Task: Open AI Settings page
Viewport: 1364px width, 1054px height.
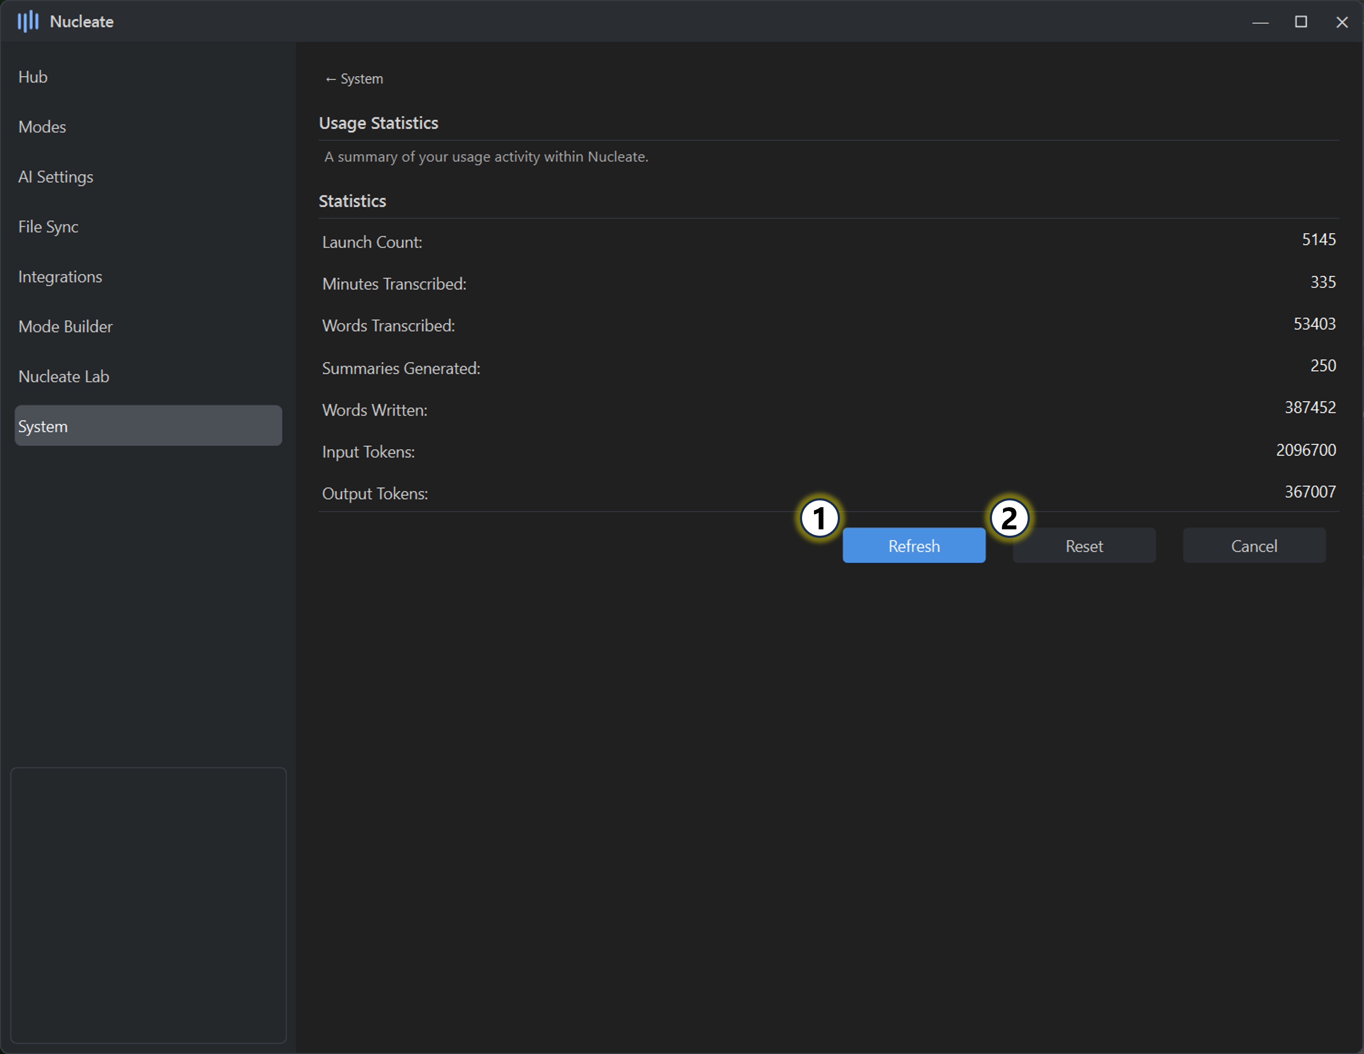Action: (56, 177)
